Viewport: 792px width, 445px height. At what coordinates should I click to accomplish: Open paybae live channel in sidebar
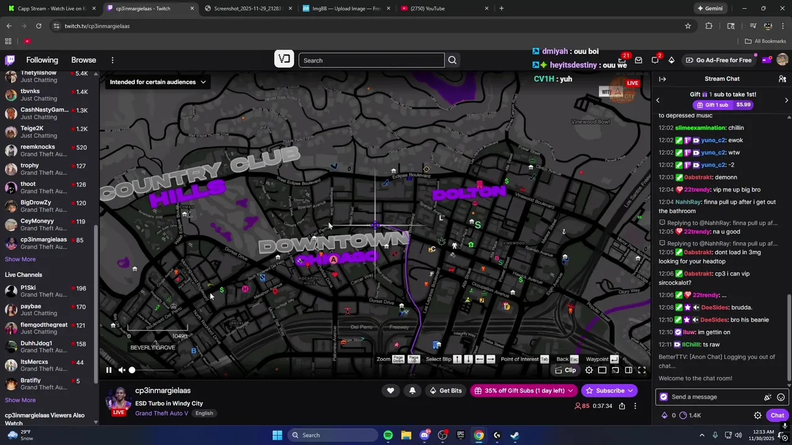click(49, 310)
